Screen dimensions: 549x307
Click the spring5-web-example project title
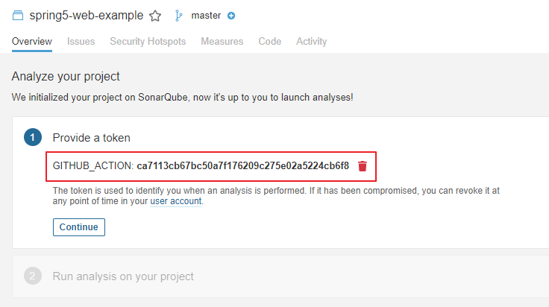[86, 16]
